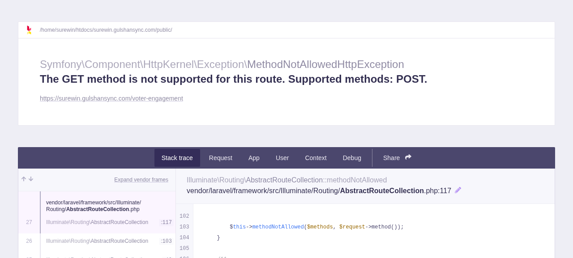Go to next frame with down arrow
This screenshot has width=573, height=258.
tap(31, 179)
